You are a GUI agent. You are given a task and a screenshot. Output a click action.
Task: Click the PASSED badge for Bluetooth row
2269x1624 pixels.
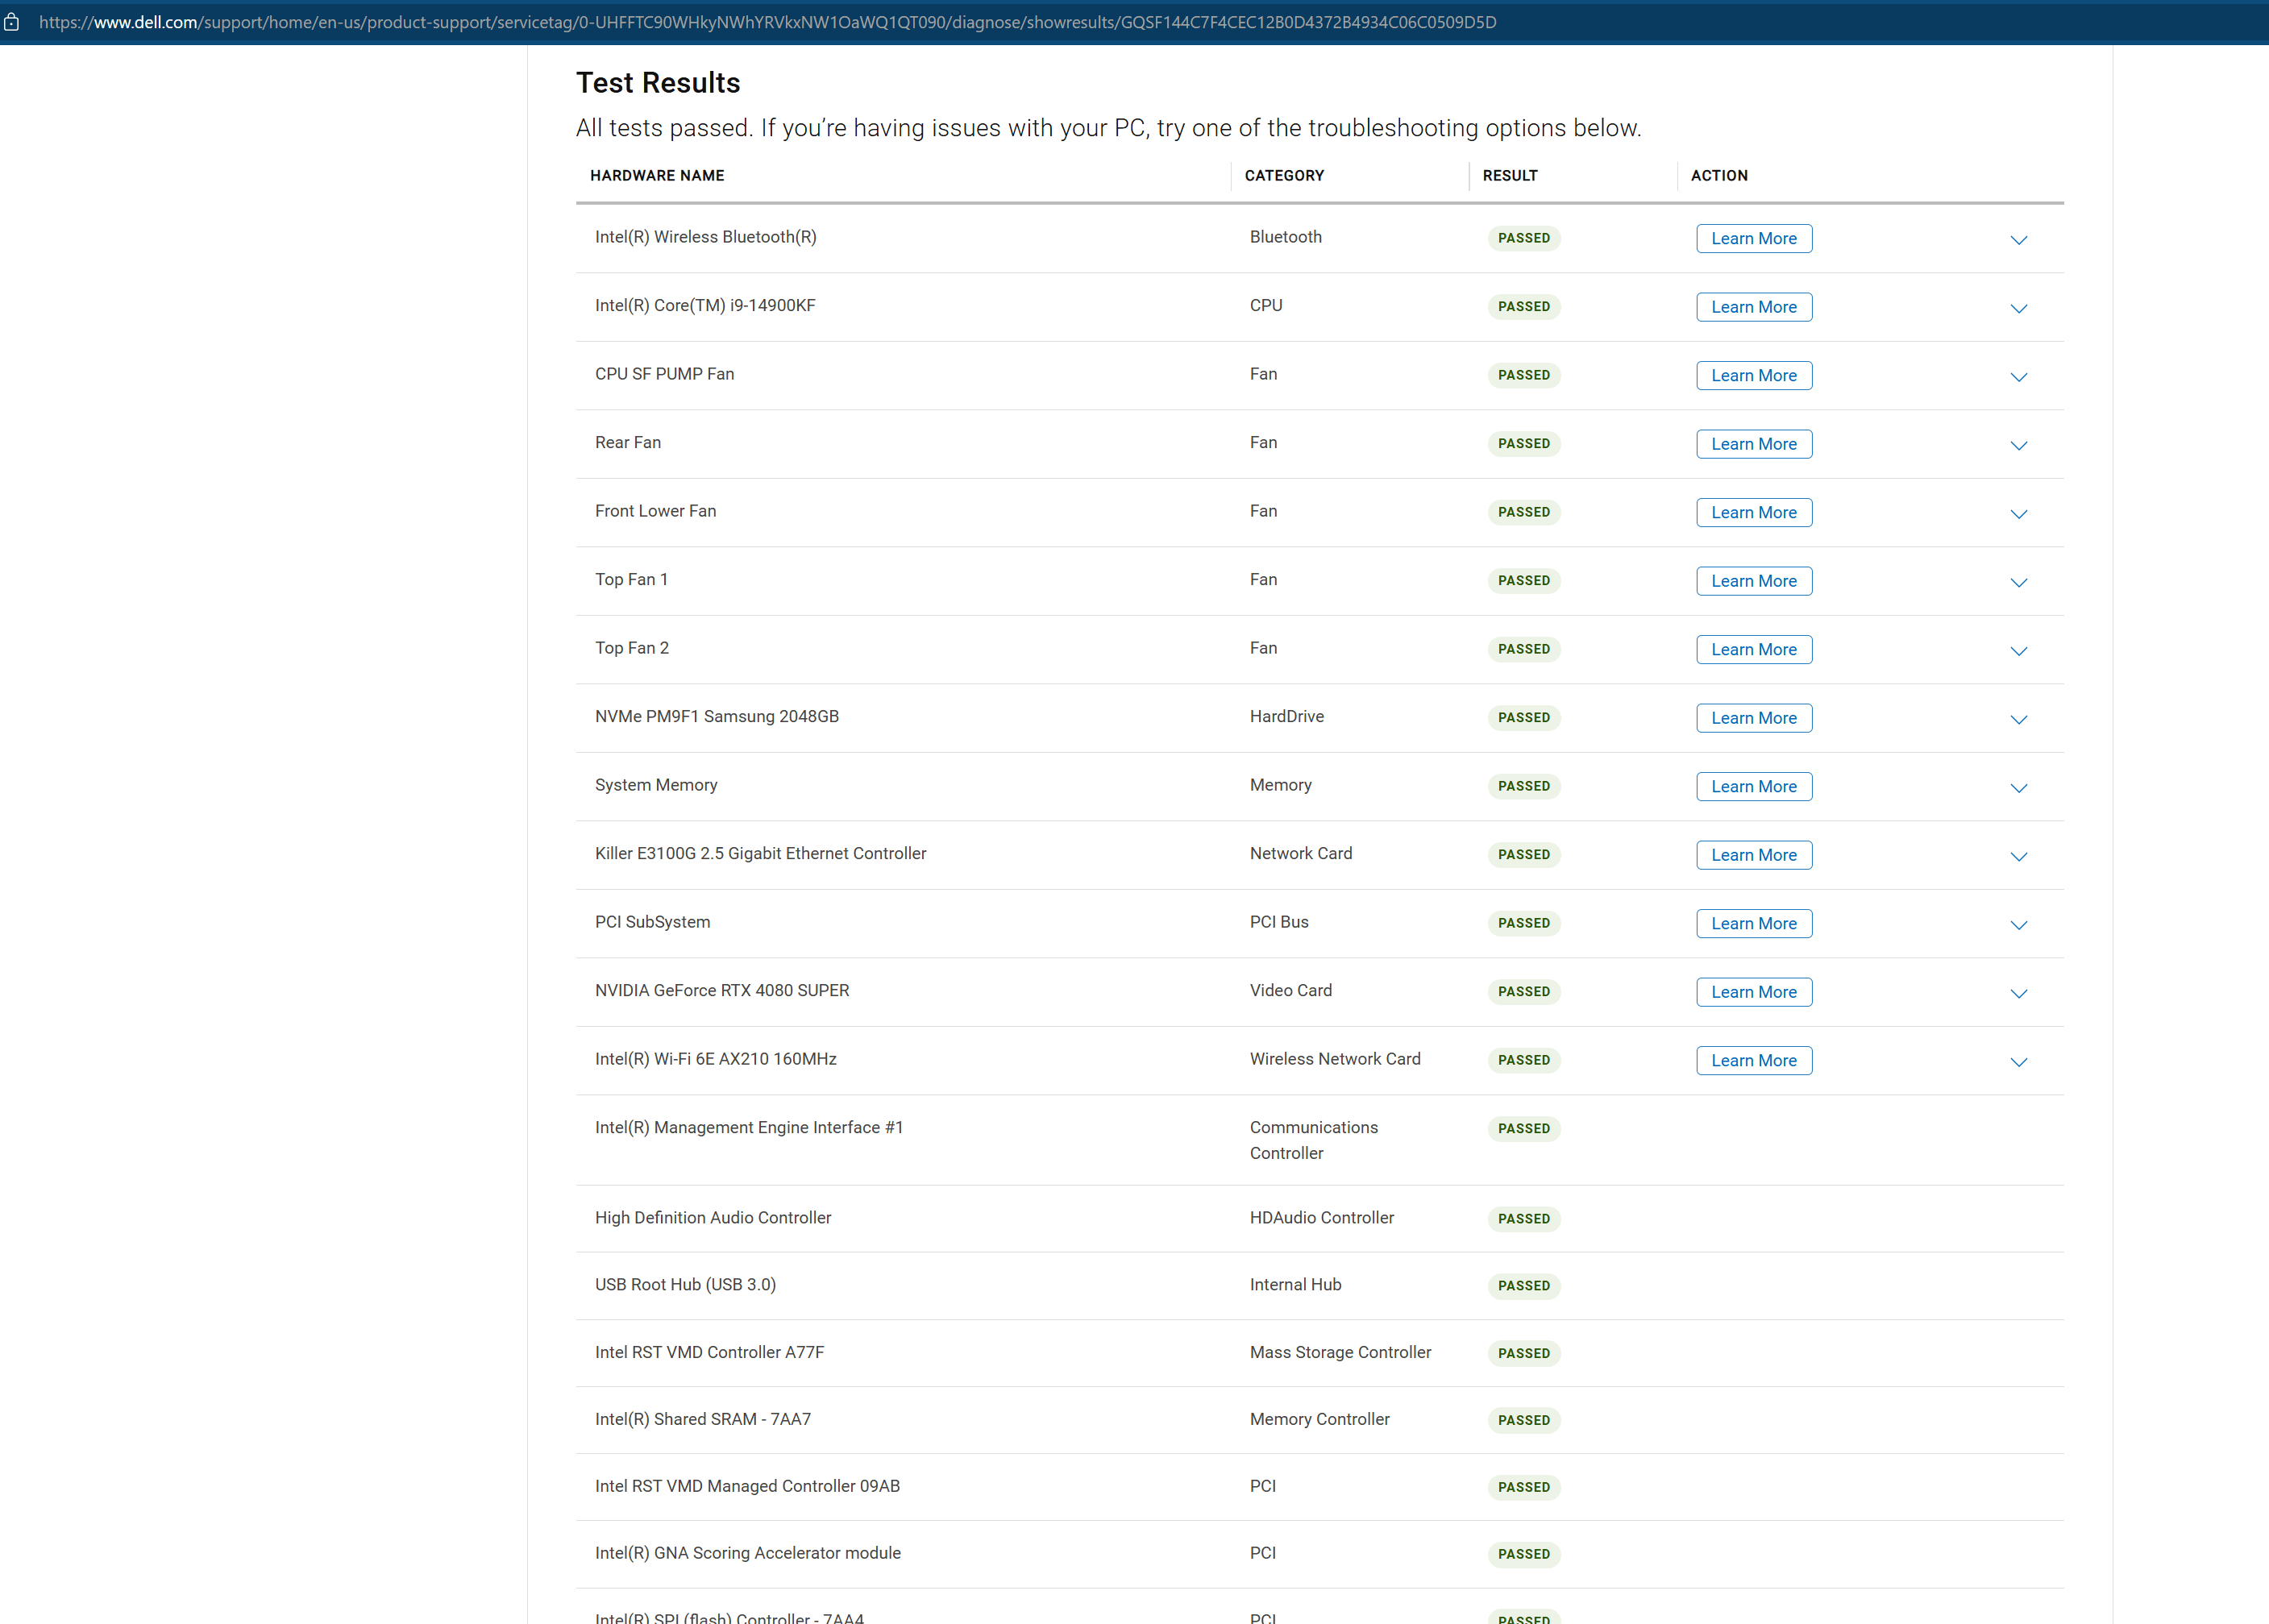1523,238
